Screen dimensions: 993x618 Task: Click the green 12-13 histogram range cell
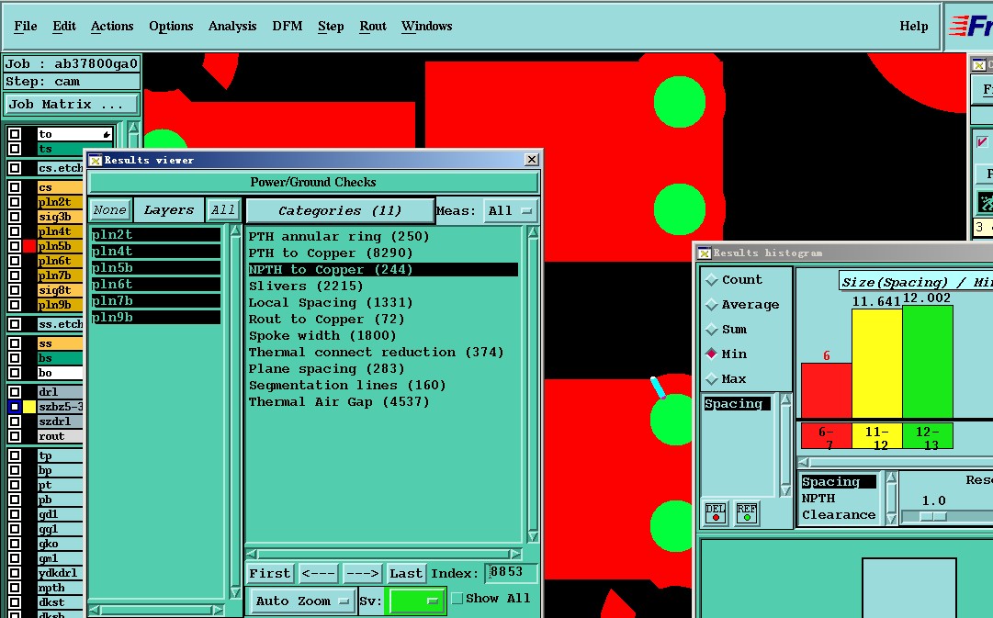pos(928,437)
